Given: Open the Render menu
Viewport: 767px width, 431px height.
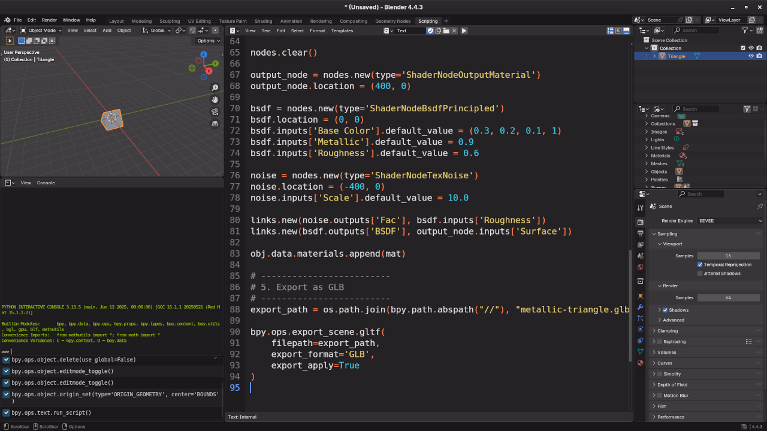Looking at the screenshot, I should [49, 20].
